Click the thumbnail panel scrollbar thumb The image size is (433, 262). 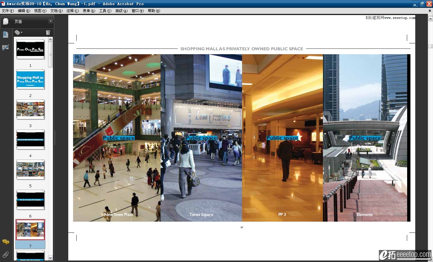pos(51,55)
